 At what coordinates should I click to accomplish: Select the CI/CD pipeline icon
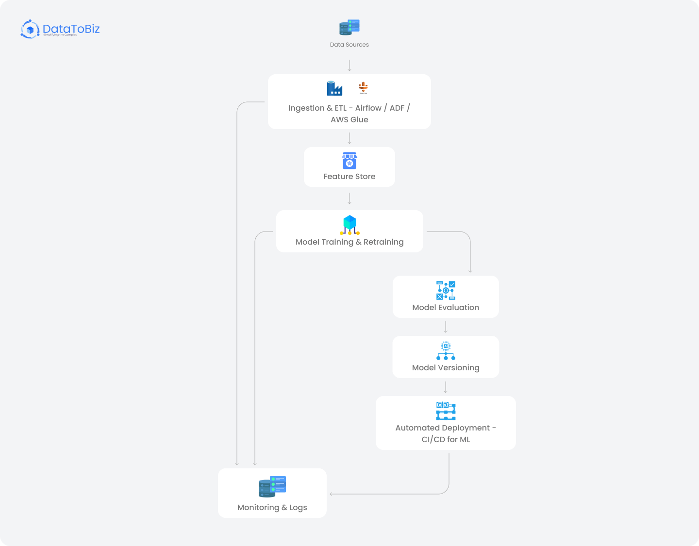point(445,411)
